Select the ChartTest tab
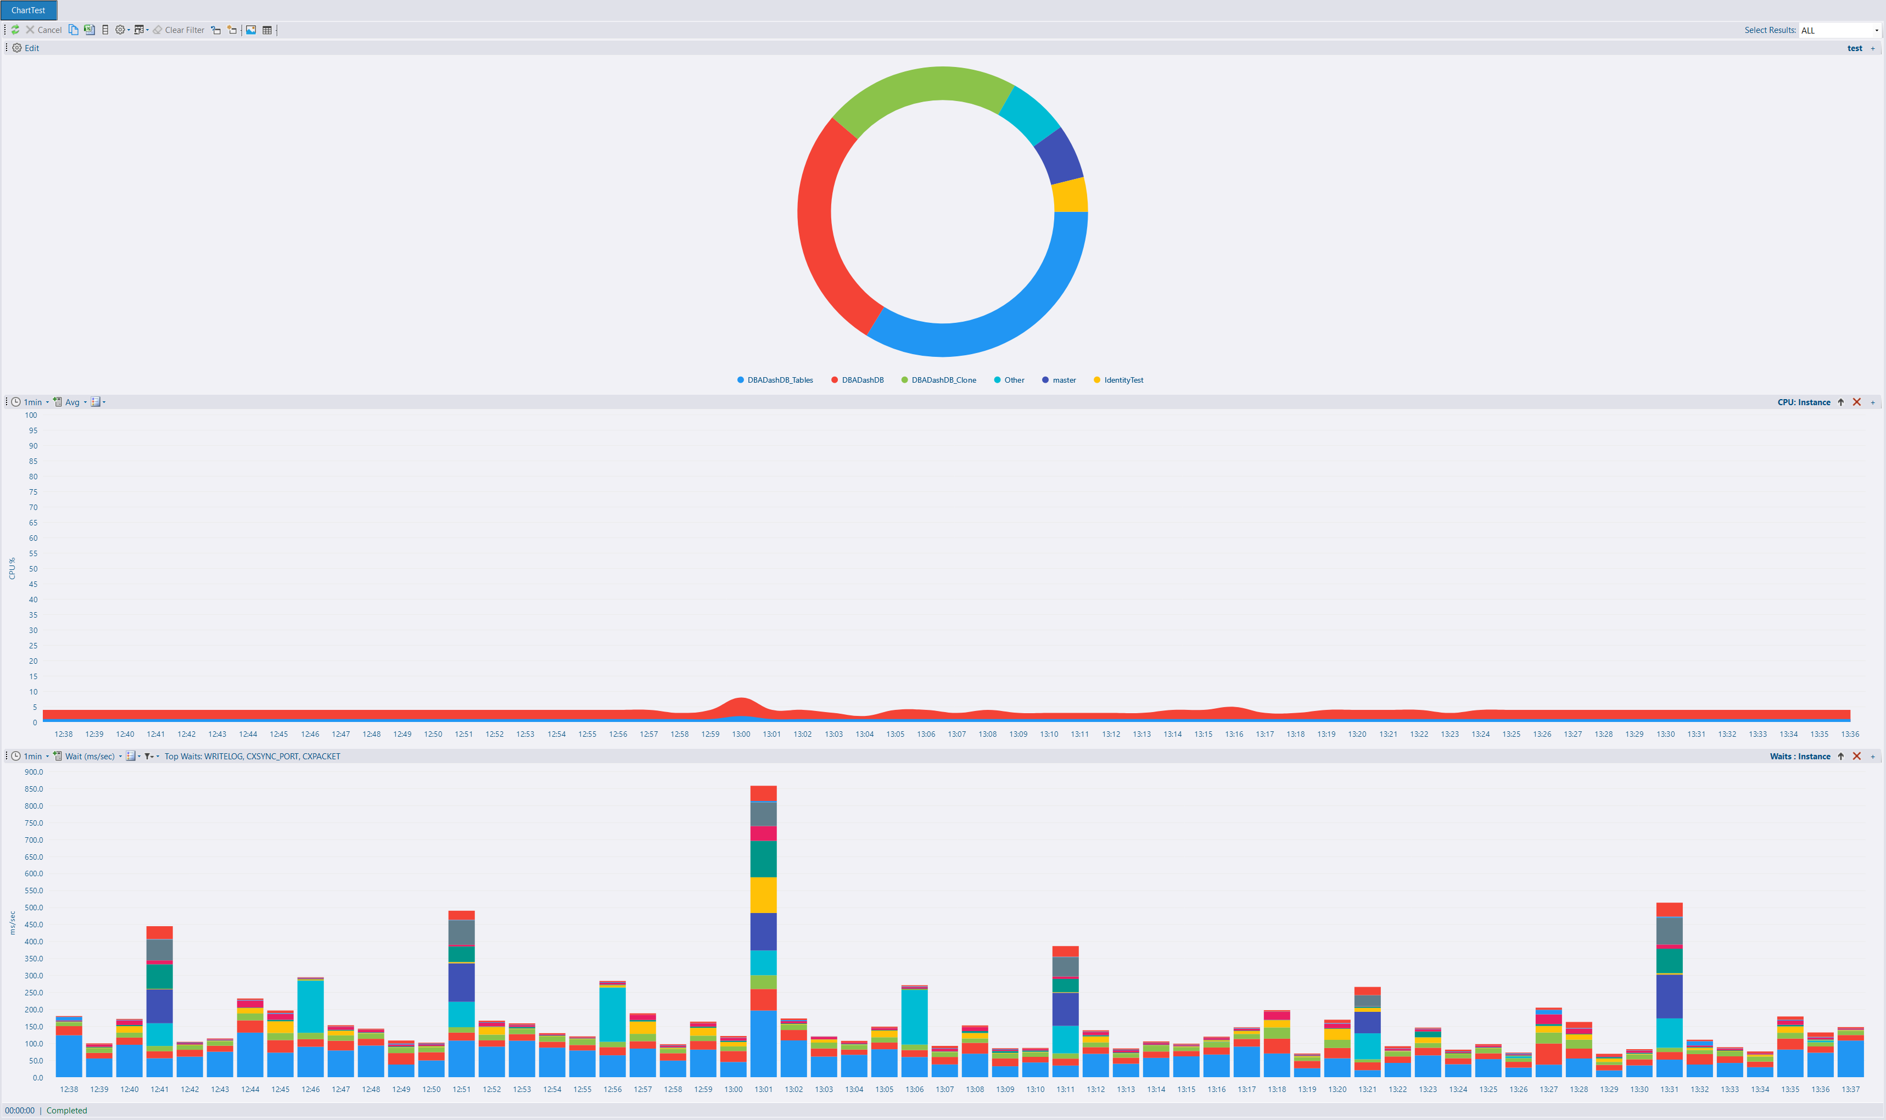 point(29,10)
